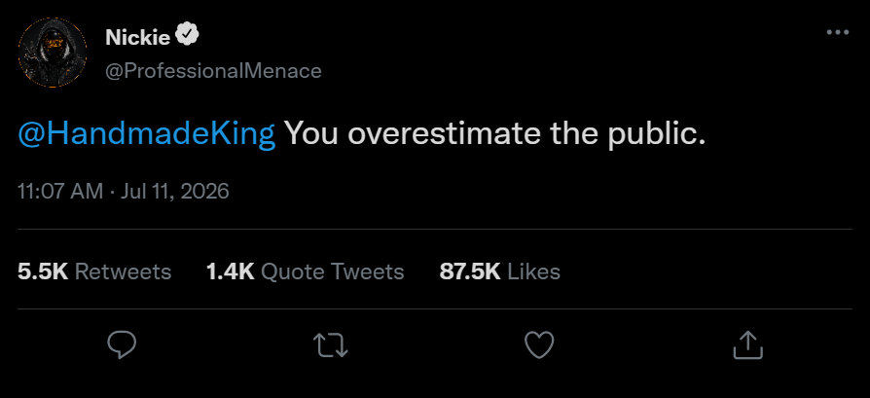Show the 87.5K Likes list
870x398 pixels.
click(x=499, y=272)
